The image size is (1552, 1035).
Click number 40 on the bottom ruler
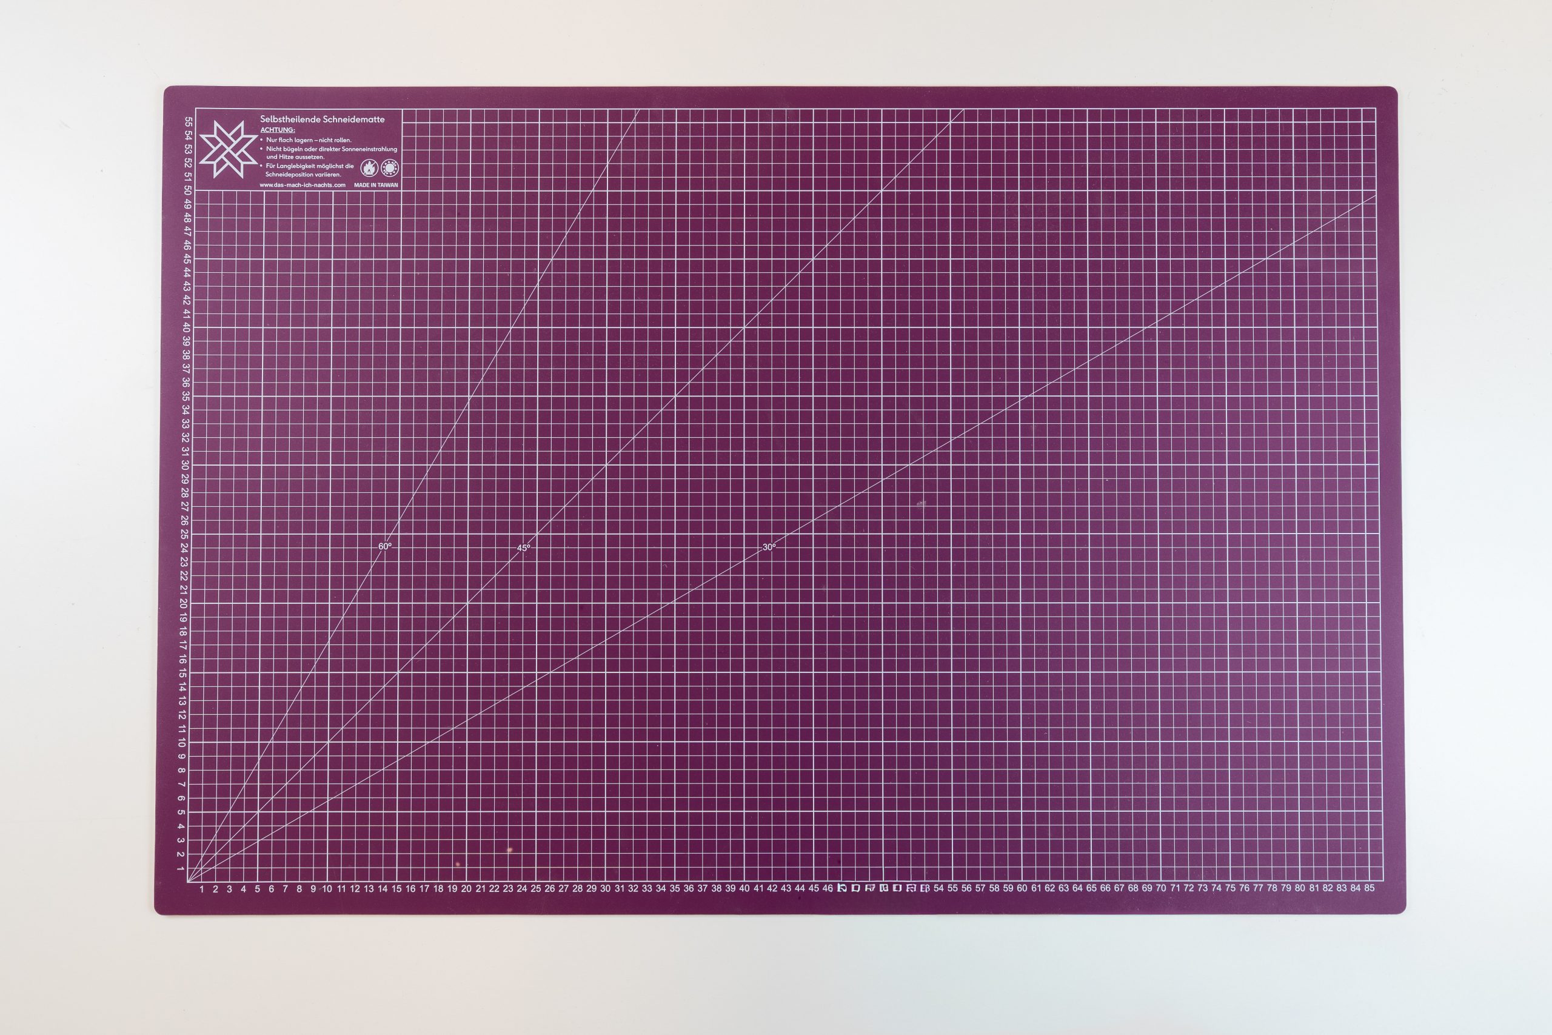[744, 888]
